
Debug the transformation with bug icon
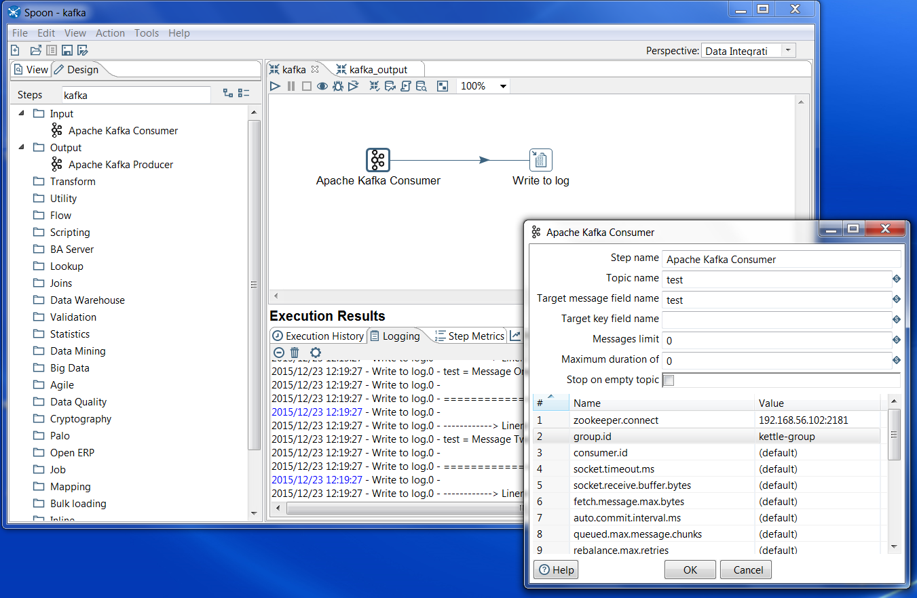(x=338, y=86)
